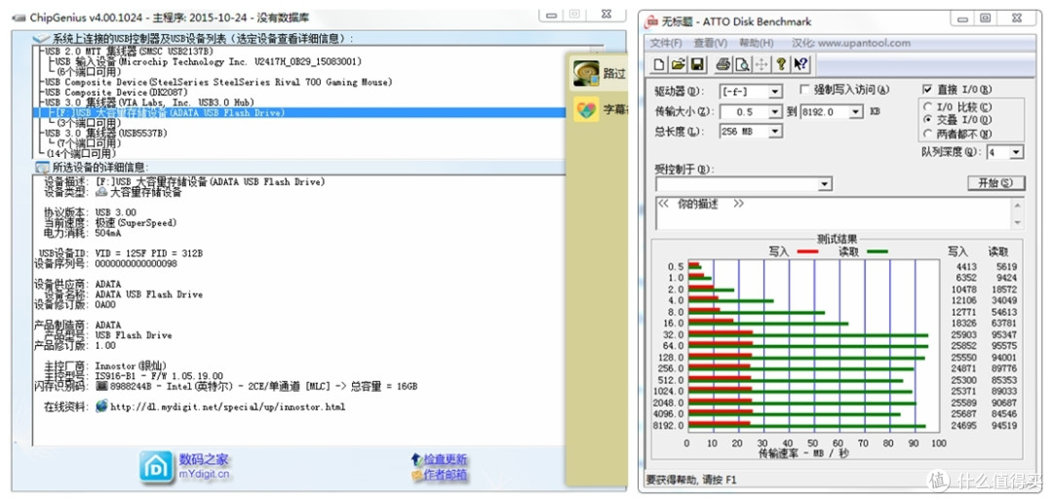Image resolution: width=1053 pixels, height=503 pixels.
Task: Uncheck the 直接 I/O checkbox
Action: [x=927, y=89]
